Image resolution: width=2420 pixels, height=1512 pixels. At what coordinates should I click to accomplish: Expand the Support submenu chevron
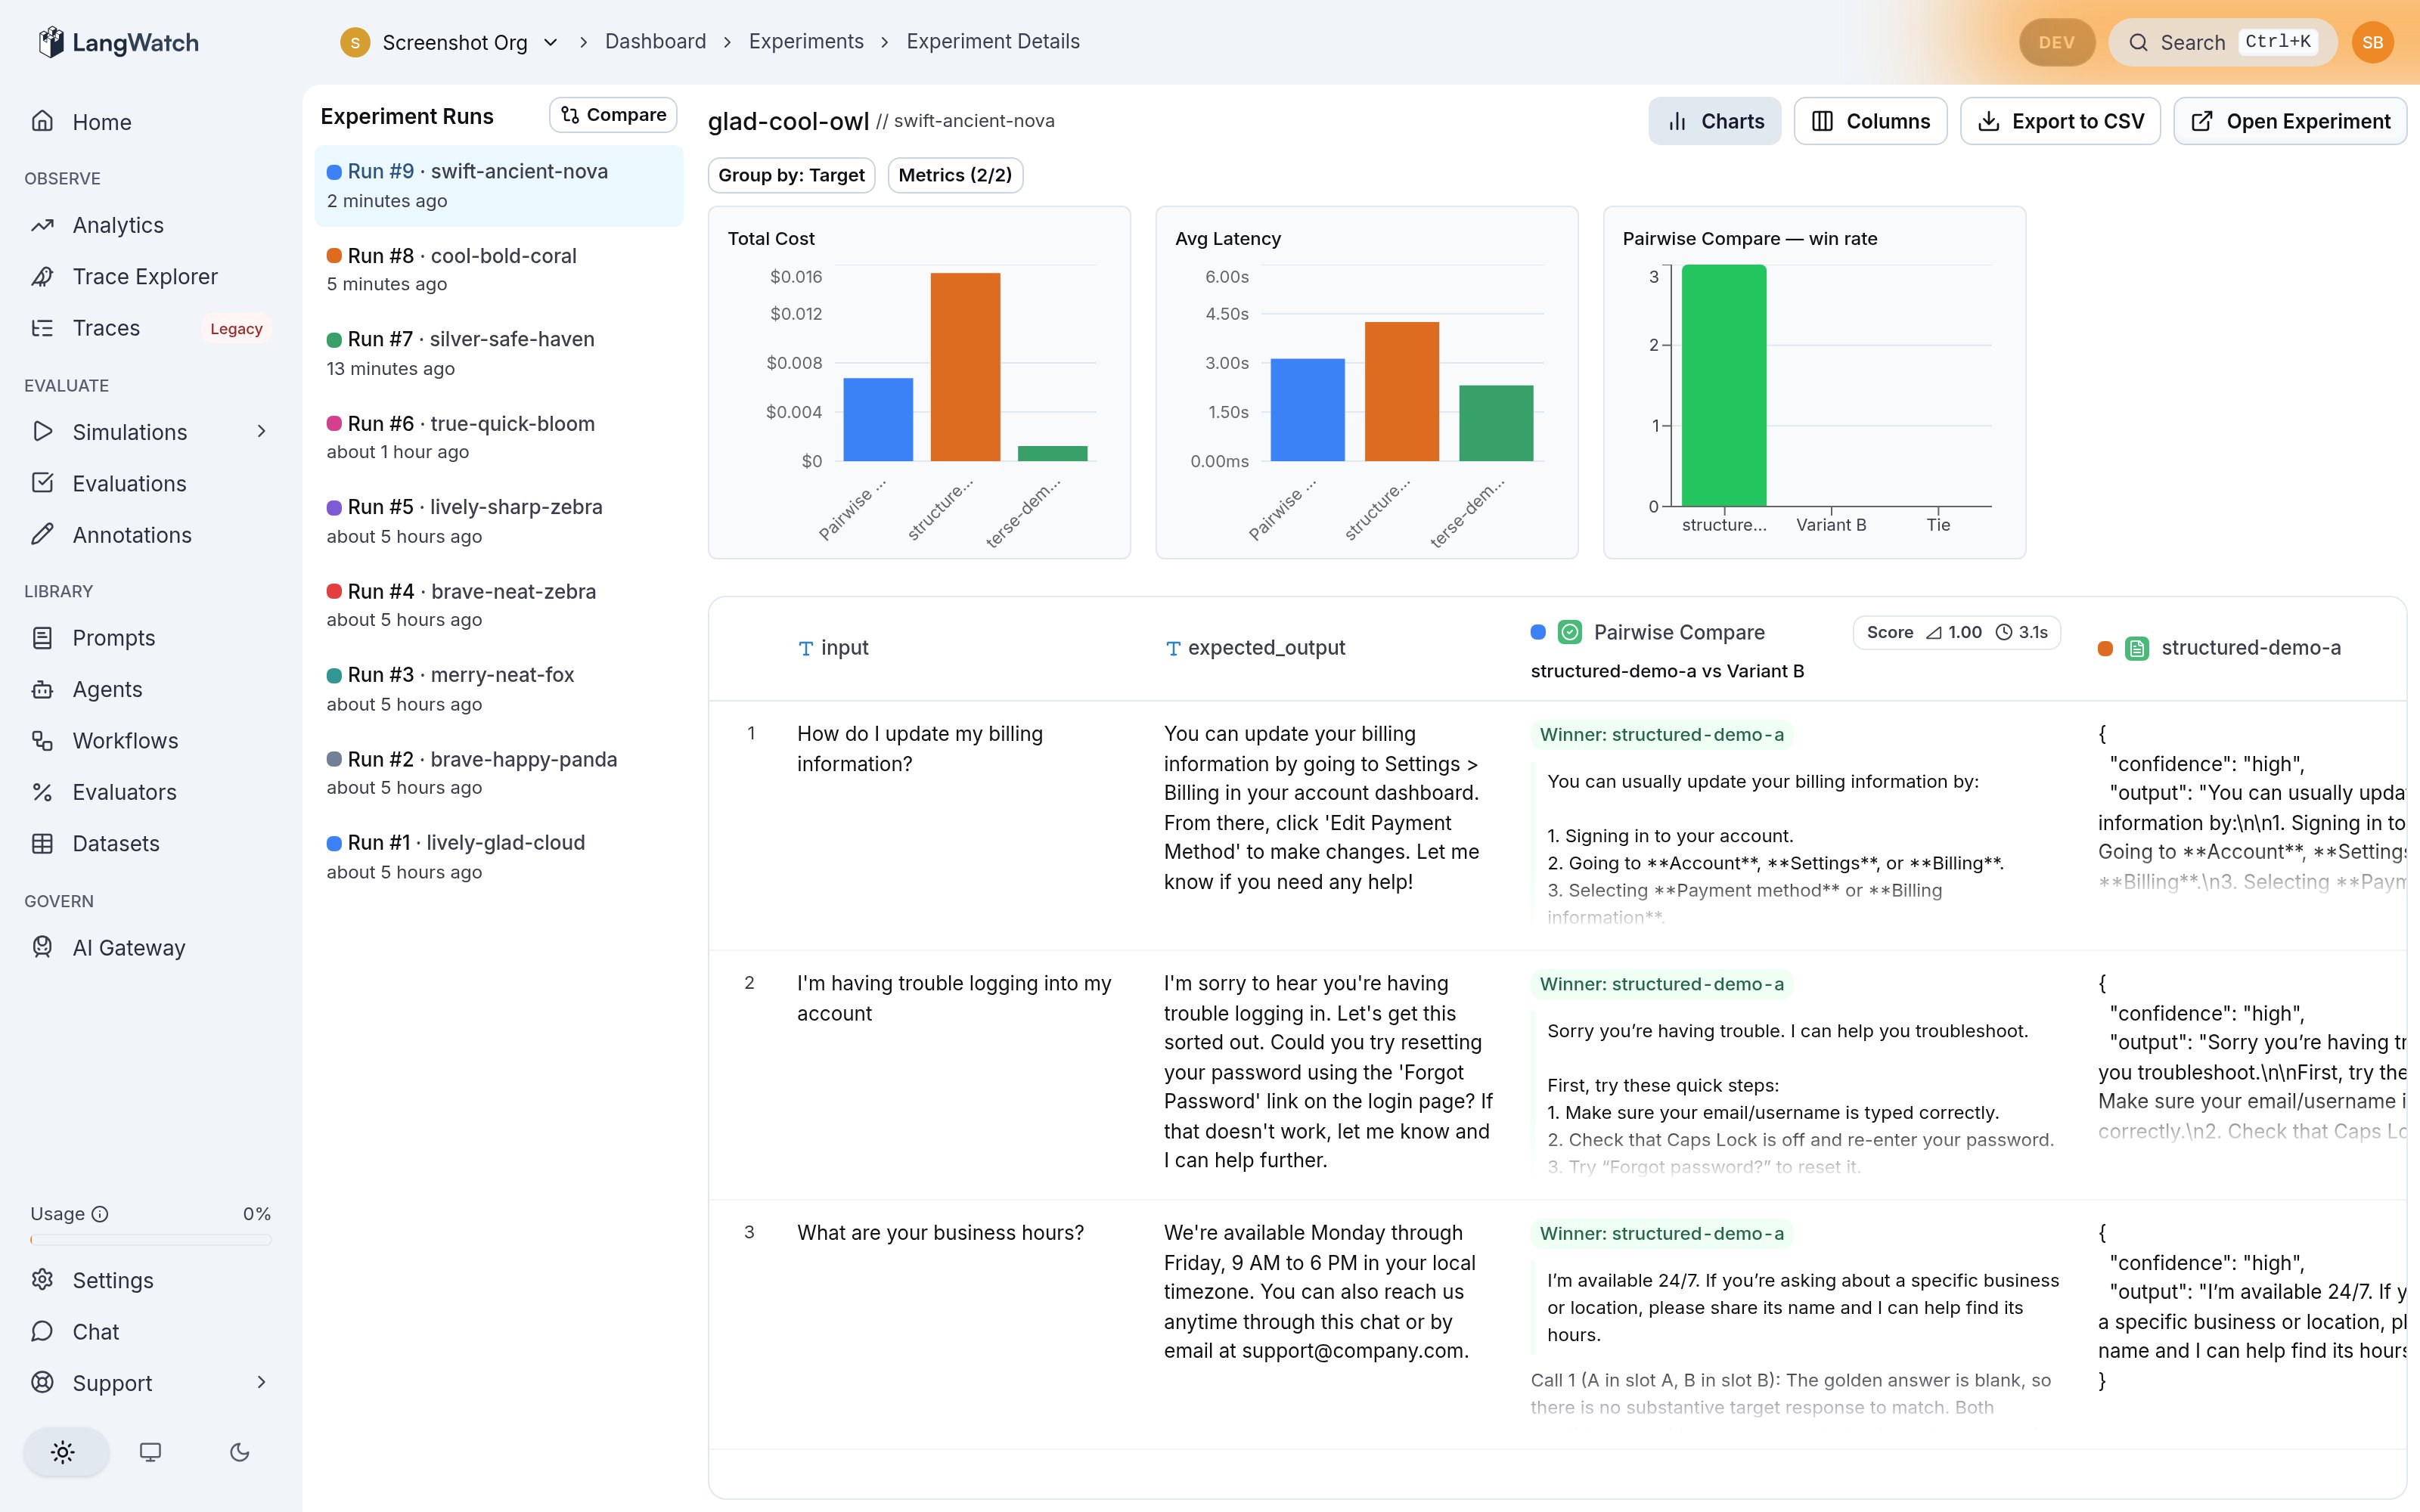[262, 1382]
